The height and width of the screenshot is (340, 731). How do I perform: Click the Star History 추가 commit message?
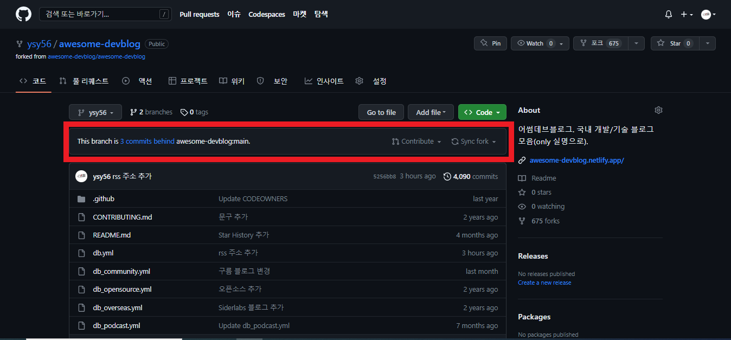click(x=243, y=235)
